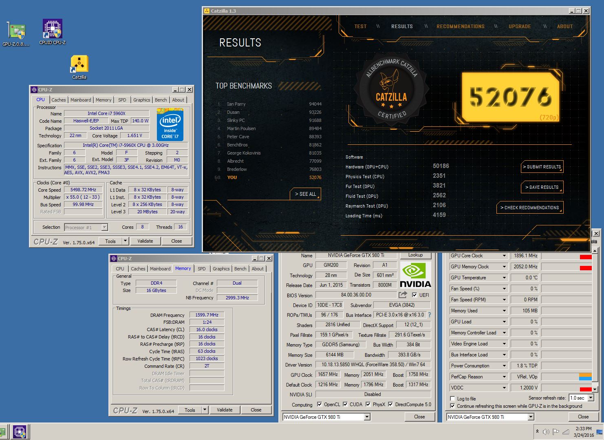Open the Power Consumption sensor dropdown
Image resolution: width=604 pixels, height=440 pixels.
coord(504,366)
